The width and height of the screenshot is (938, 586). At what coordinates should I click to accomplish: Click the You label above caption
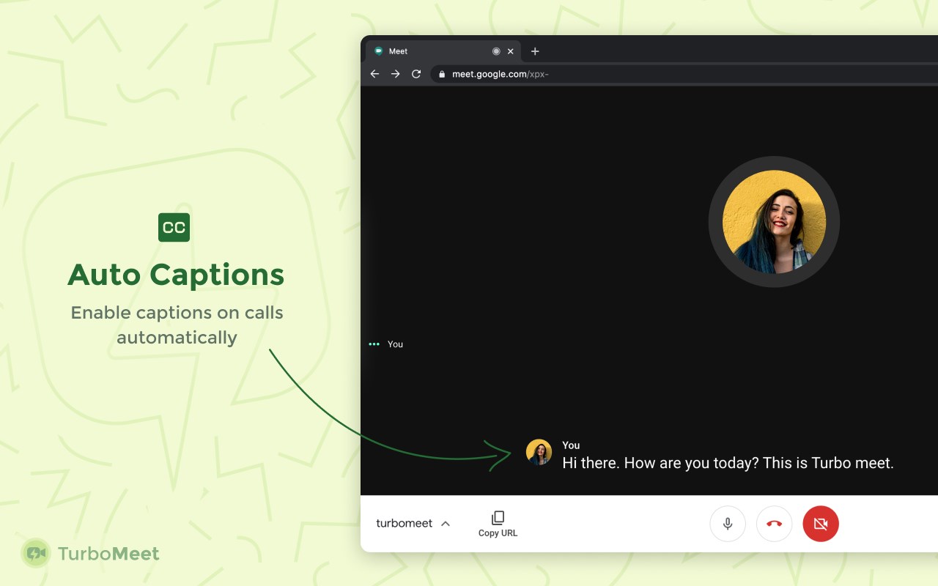click(x=571, y=445)
